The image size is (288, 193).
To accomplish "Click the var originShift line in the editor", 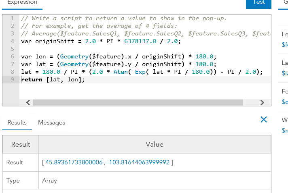I will click(101, 41).
